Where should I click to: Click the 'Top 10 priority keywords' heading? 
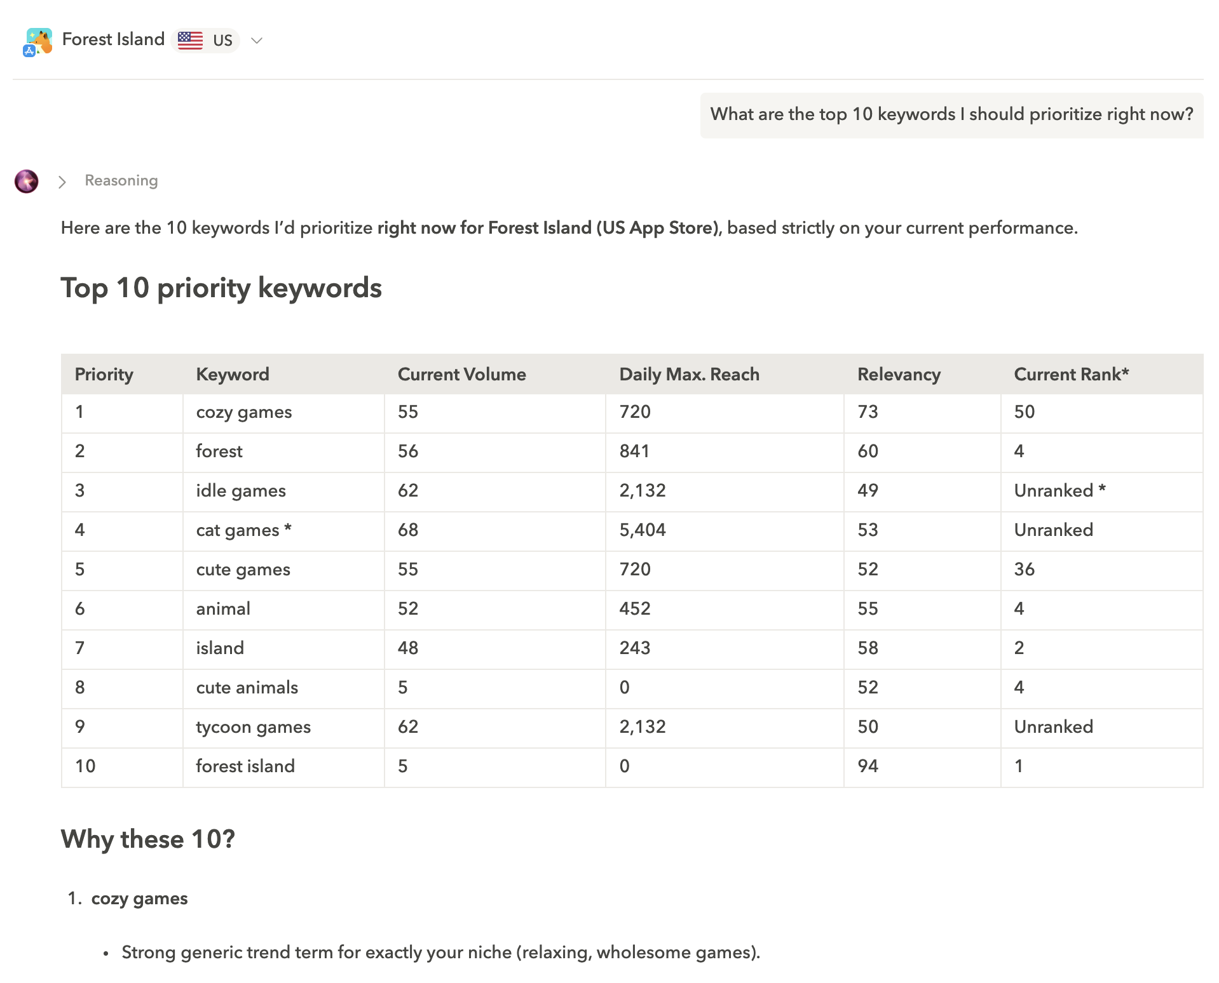221,288
